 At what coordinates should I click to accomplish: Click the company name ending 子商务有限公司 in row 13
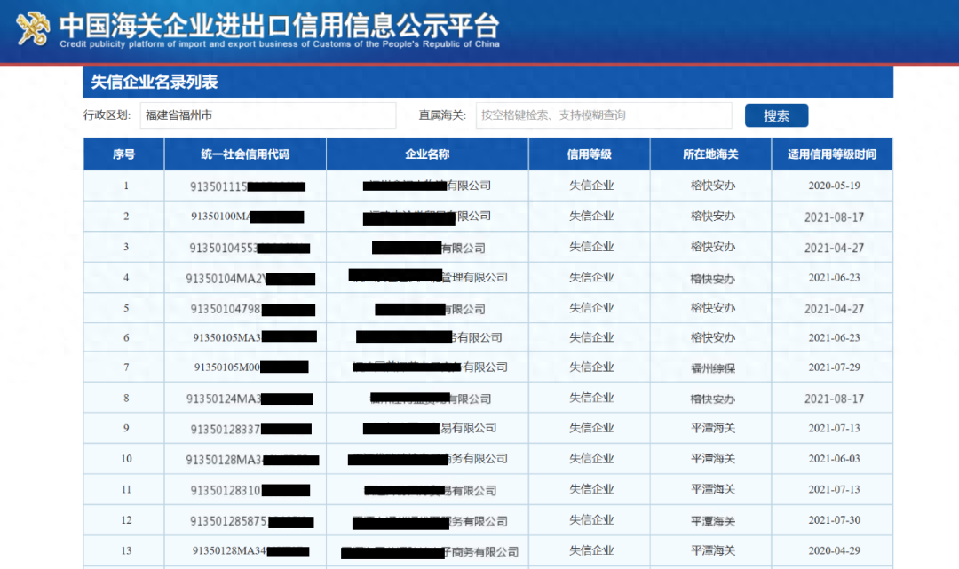(430, 552)
